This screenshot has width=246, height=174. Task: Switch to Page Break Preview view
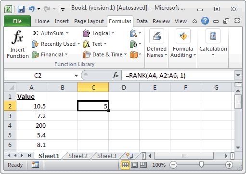tap(143, 165)
